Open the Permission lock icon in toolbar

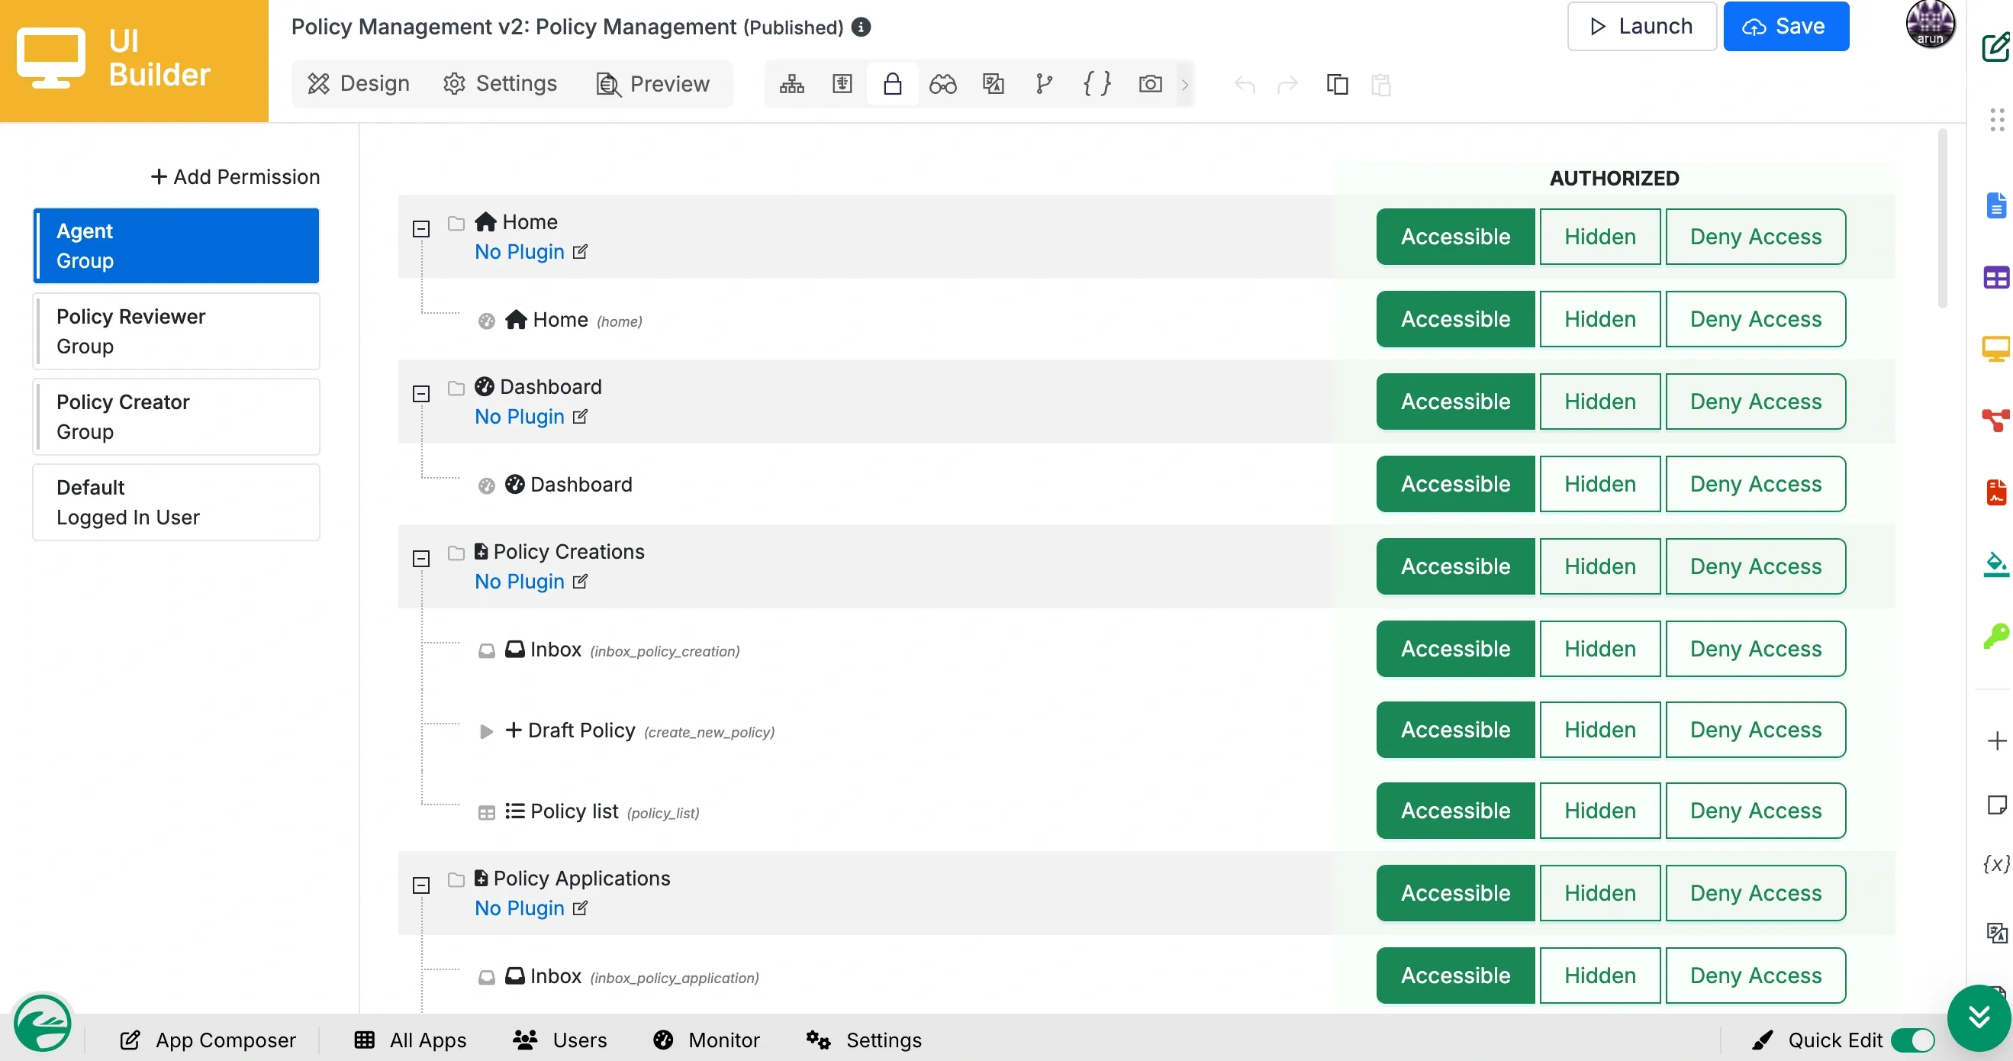[891, 84]
